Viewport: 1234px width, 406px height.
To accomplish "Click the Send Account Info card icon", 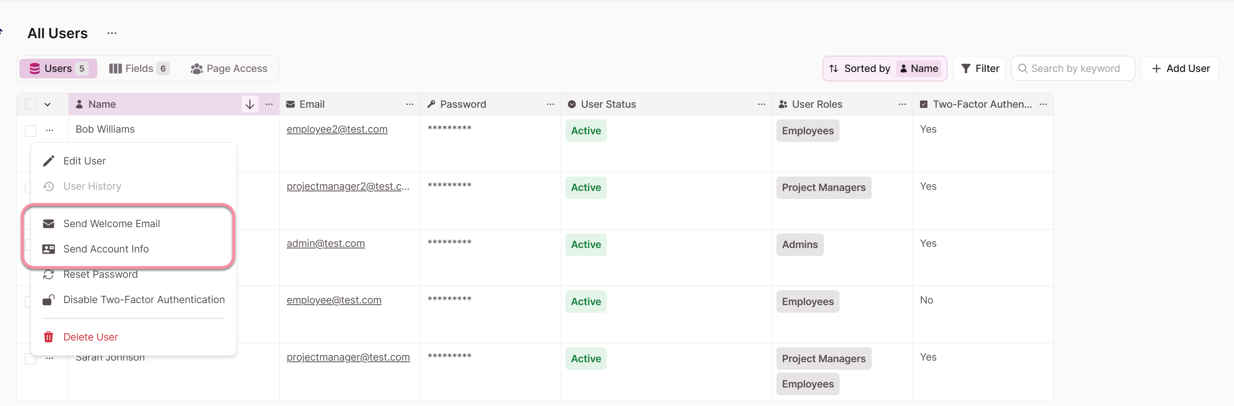I will pos(48,249).
